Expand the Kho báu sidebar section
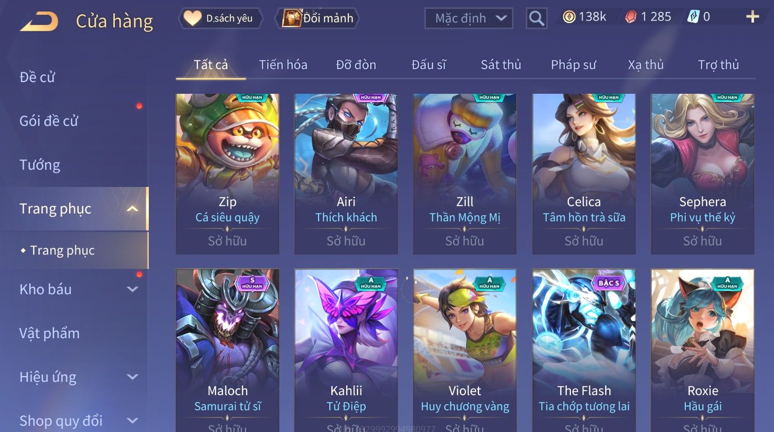 tap(132, 289)
